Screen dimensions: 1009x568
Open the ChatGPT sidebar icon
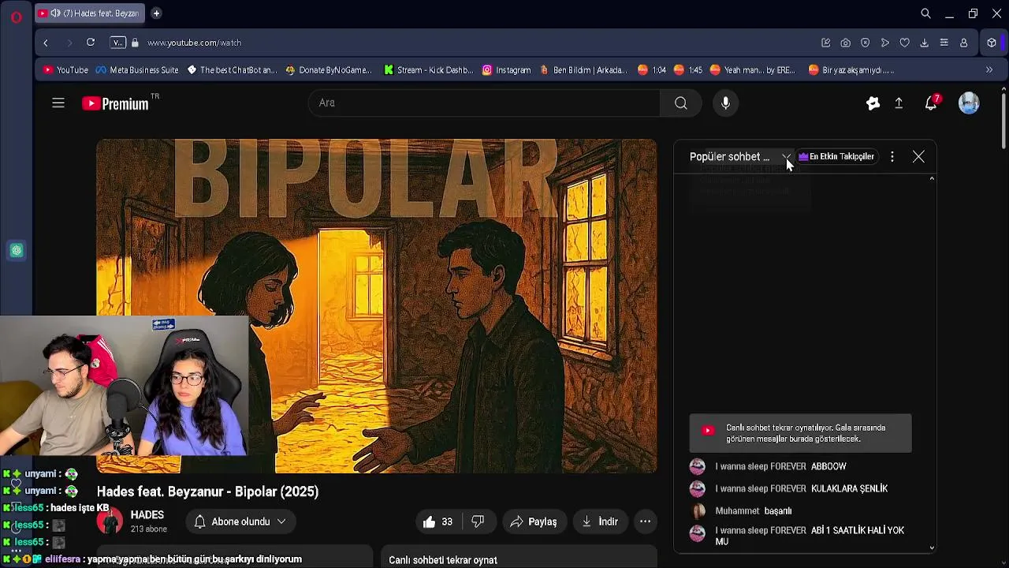pos(17,251)
